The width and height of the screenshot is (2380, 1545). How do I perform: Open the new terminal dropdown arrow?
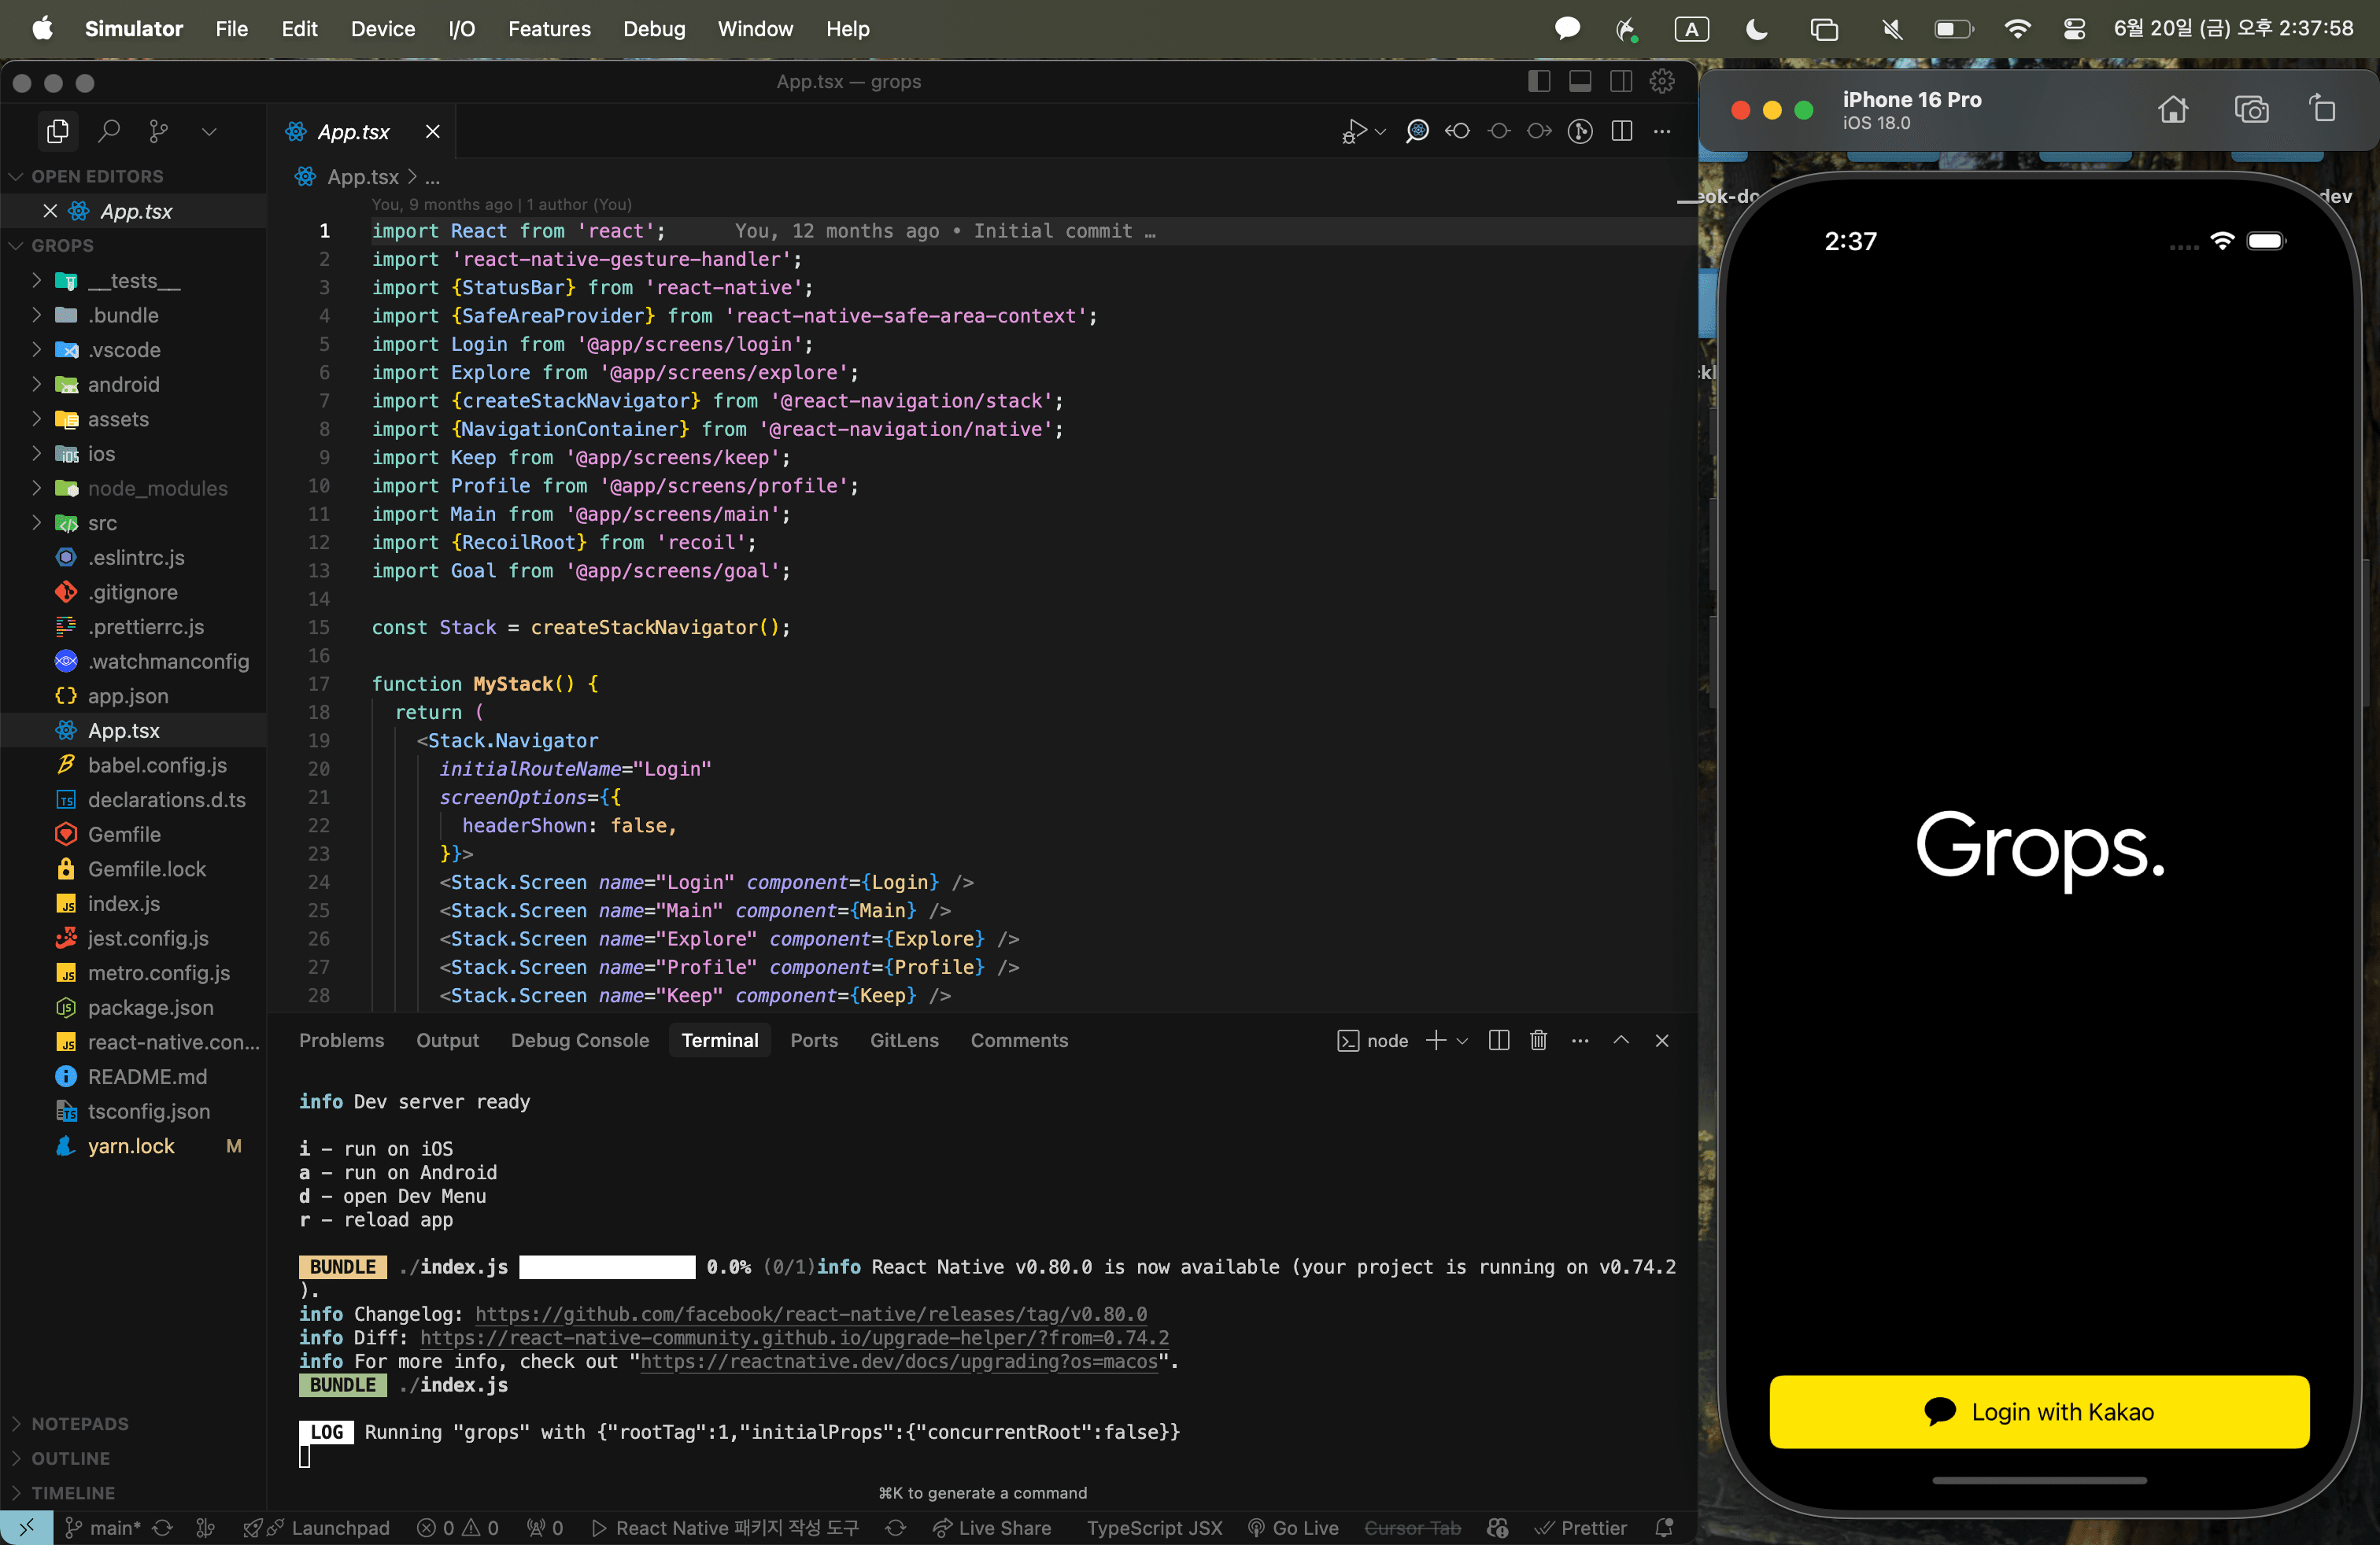(x=1462, y=1040)
